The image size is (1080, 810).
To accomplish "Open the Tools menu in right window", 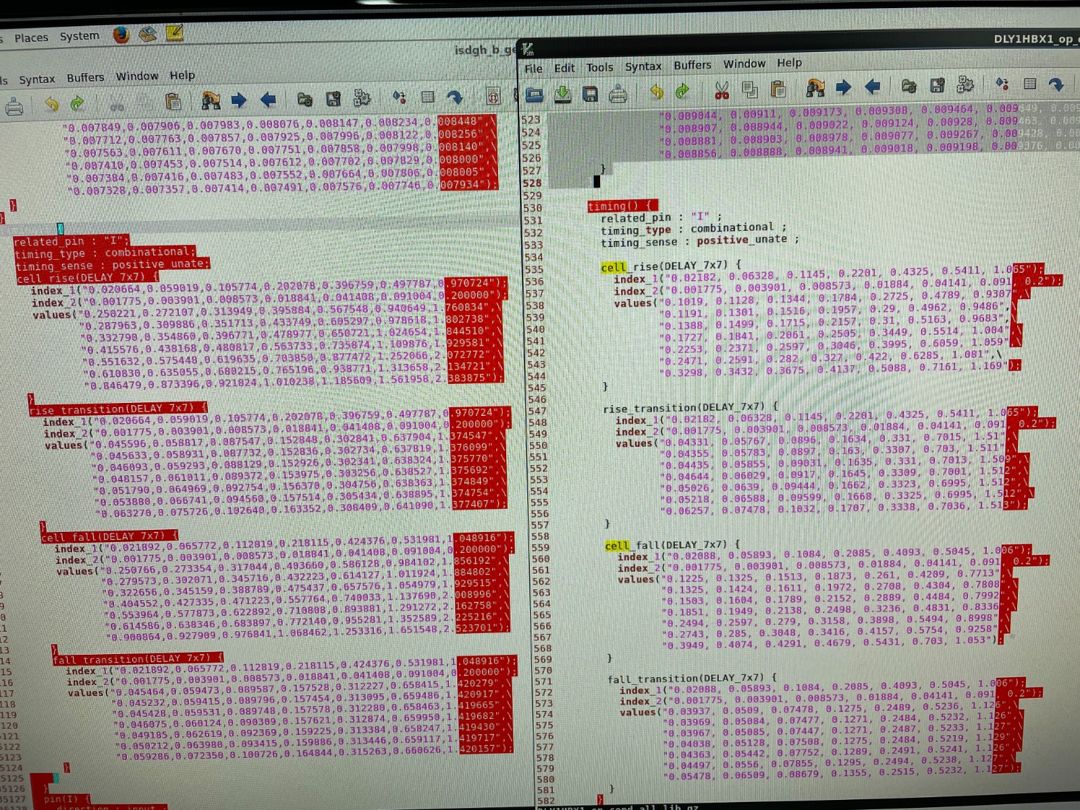I will [599, 67].
